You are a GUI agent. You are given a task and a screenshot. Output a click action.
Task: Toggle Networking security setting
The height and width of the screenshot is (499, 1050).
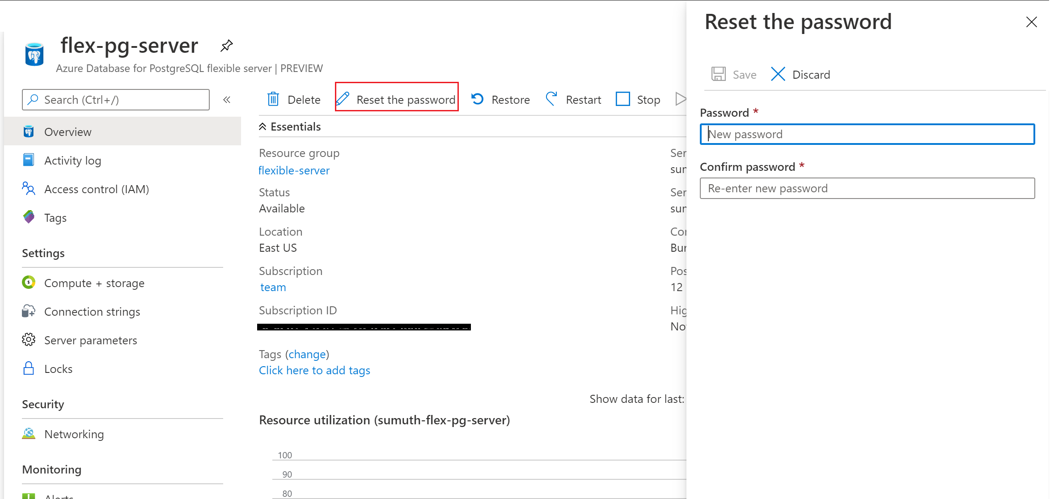tap(74, 434)
